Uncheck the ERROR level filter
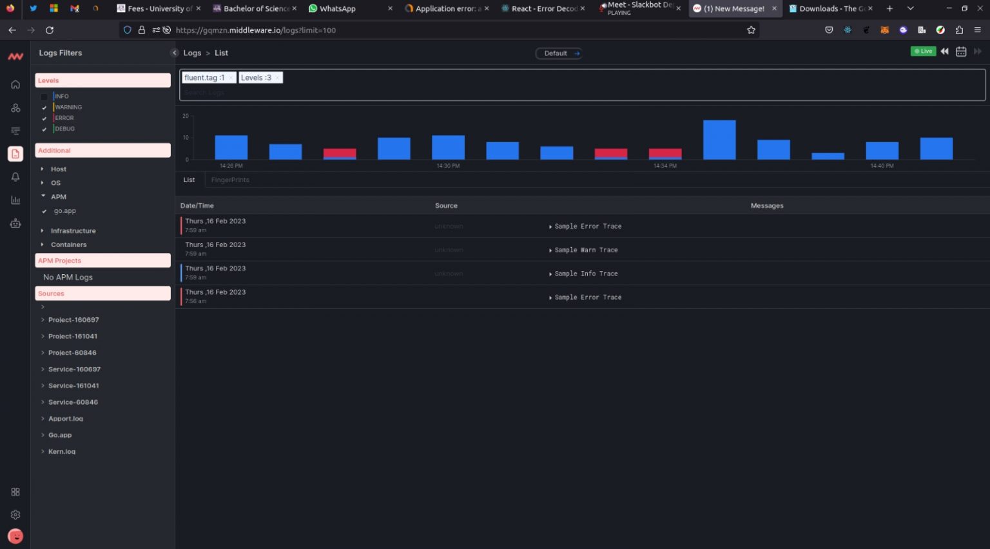 (x=44, y=118)
